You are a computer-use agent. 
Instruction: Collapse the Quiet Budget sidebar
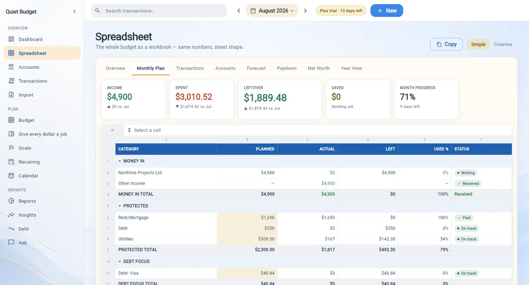74,12
